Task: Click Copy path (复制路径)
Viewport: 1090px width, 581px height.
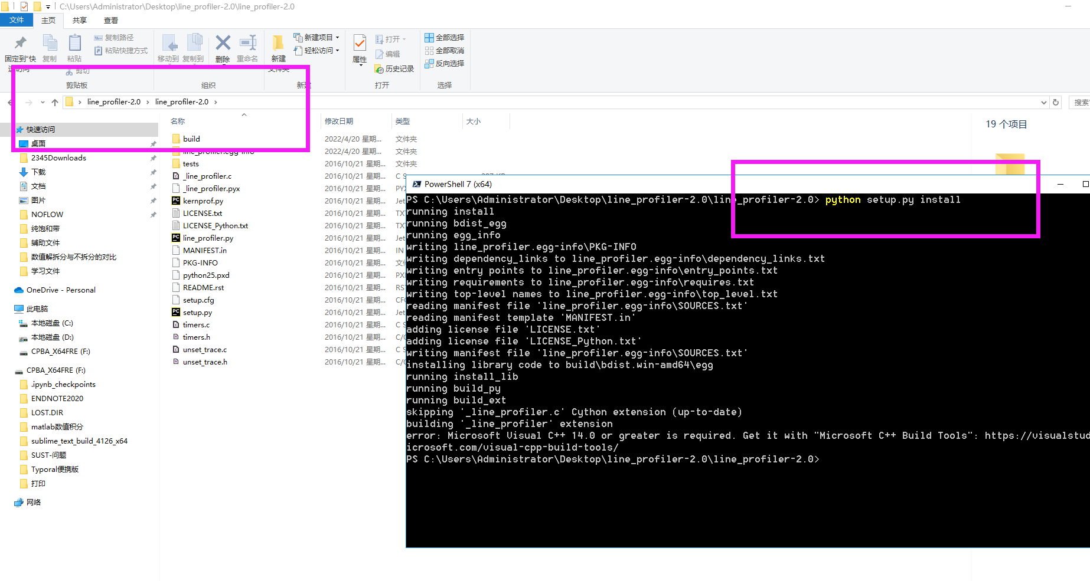Action: (114, 38)
